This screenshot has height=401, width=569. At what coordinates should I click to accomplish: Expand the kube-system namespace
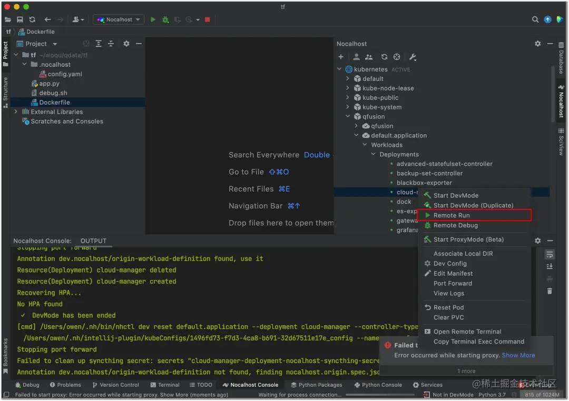click(348, 107)
